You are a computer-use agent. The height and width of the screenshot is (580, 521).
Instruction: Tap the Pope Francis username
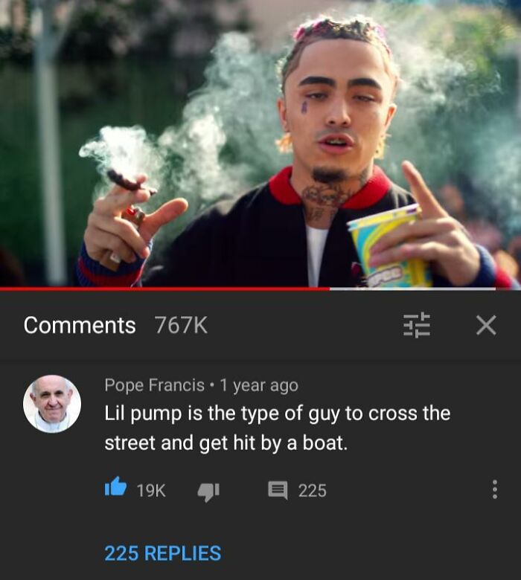[x=154, y=385]
